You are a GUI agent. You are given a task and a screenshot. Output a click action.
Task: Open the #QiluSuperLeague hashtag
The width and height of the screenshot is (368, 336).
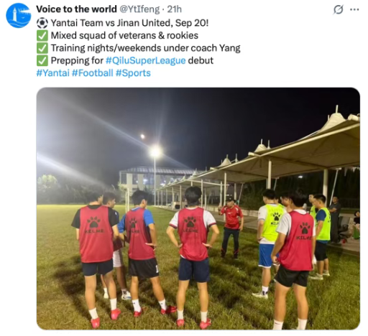click(146, 60)
